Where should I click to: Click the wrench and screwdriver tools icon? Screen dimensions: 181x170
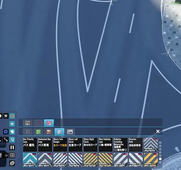(6, 116)
